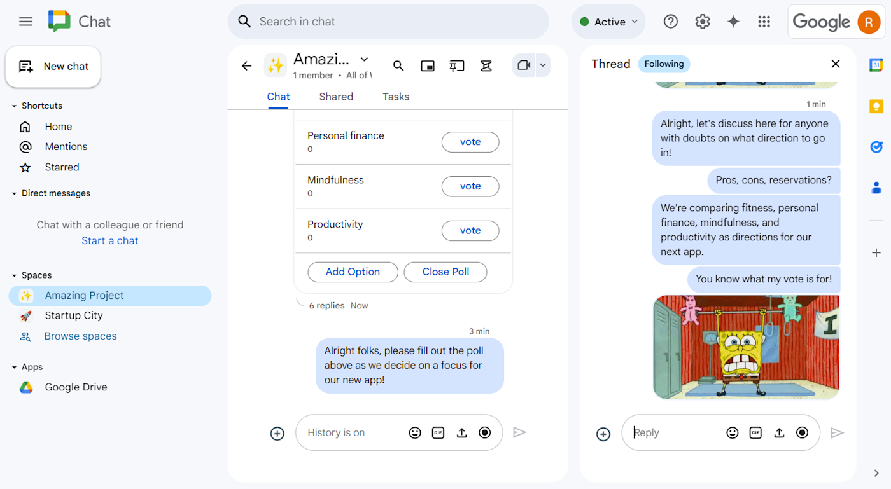Upload a file in main chat box
Viewport: 891px width, 489px height.
coord(462,432)
